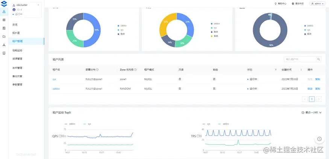Viewport: 329px width, 159px height.
Task: Click the 运行中 status in zabbix row
Action: 252,89
